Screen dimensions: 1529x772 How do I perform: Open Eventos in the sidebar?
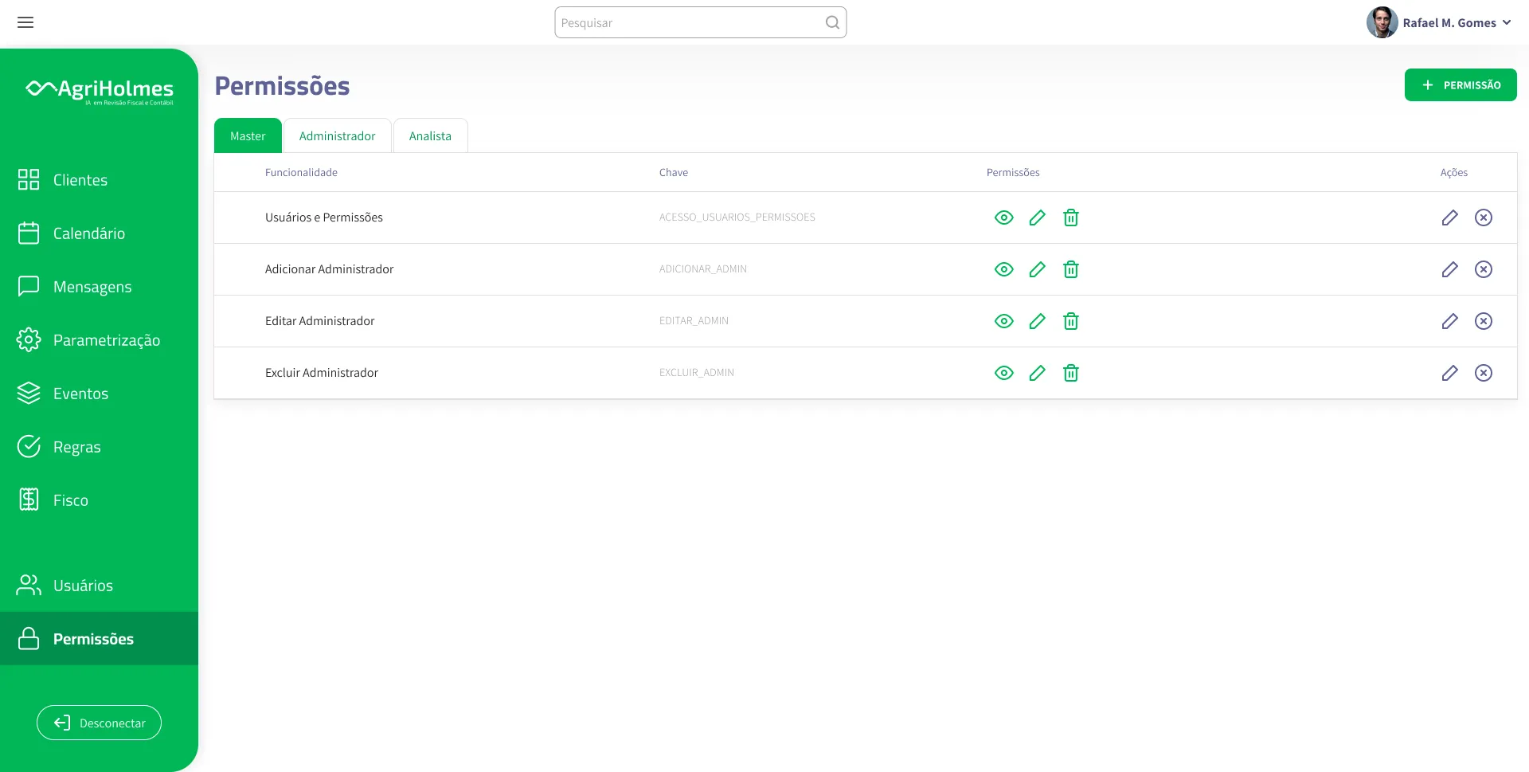coord(99,394)
